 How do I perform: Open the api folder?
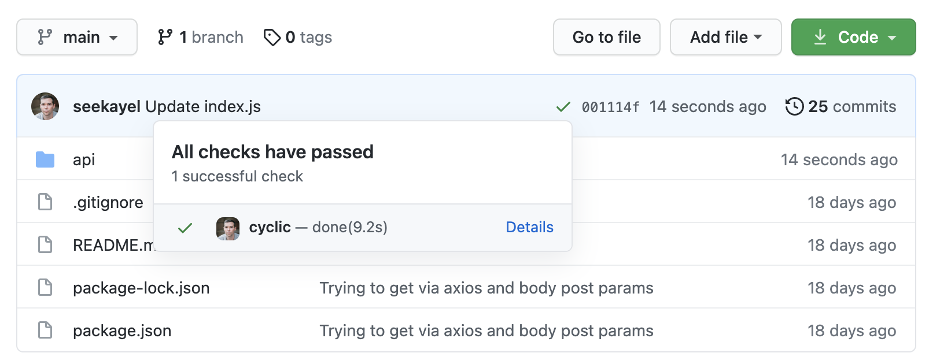[84, 159]
